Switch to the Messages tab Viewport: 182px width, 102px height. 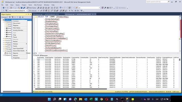coord(44,56)
